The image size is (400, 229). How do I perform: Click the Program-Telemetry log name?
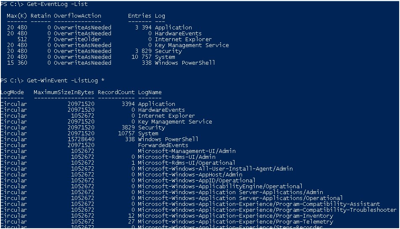tap(235, 222)
